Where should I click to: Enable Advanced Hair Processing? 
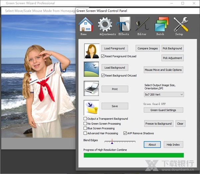coord(85,133)
